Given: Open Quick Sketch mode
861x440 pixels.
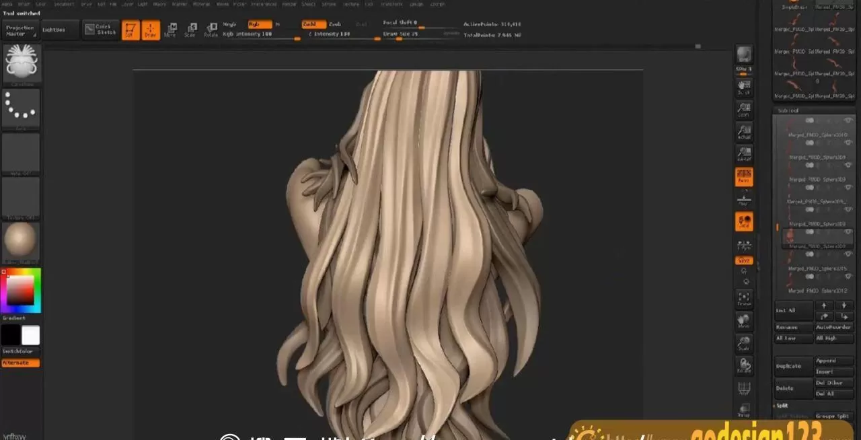Looking at the screenshot, I should [x=102, y=30].
